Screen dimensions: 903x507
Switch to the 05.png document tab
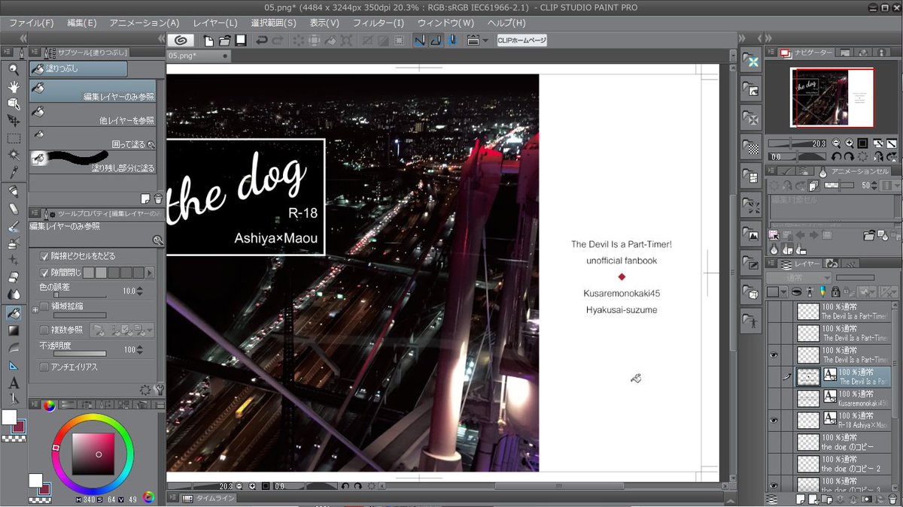pos(199,56)
